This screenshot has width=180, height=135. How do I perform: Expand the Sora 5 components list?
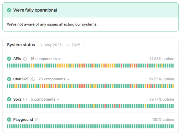click(45, 99)
